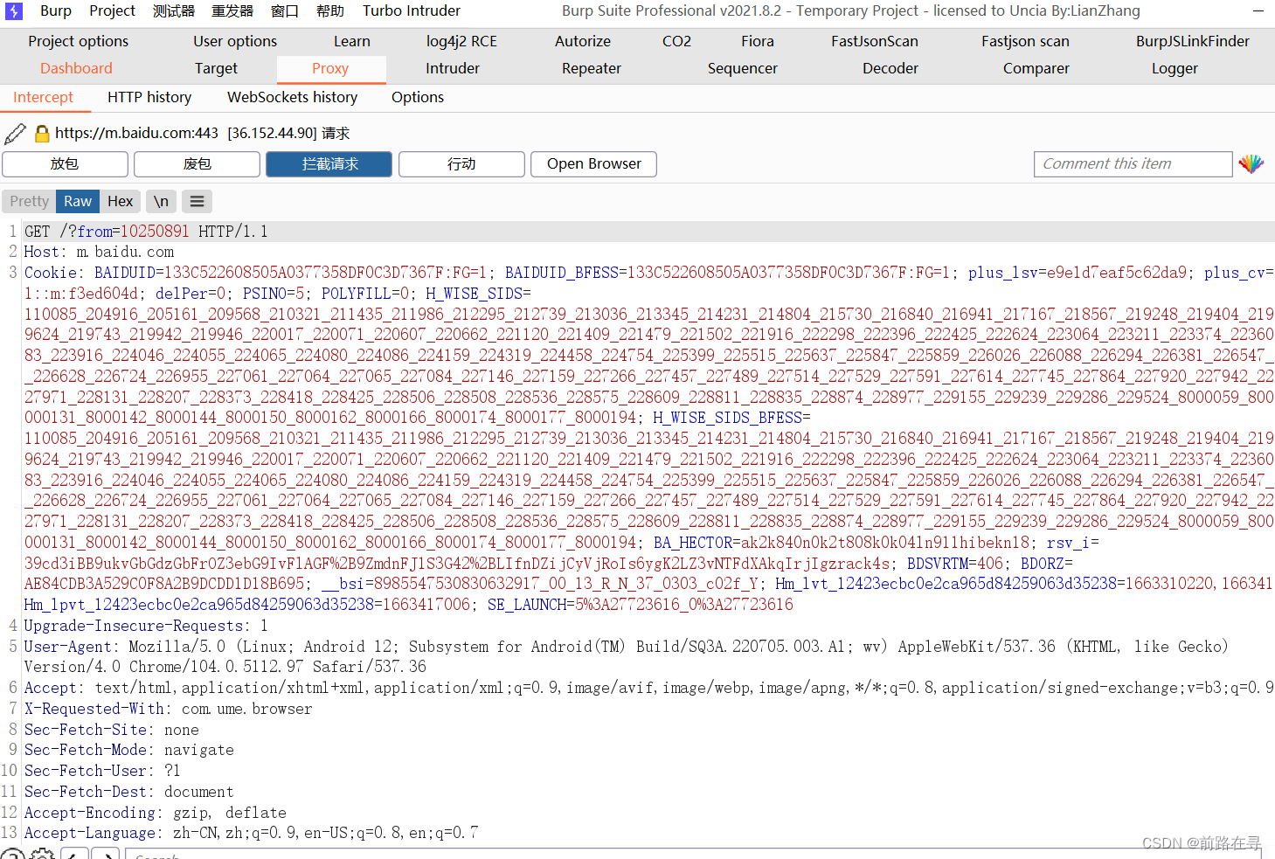Click the Sec-Fetch-Mode: navigate line
The height and width of the screenshot is (859, 1275).
click(129, 750)
